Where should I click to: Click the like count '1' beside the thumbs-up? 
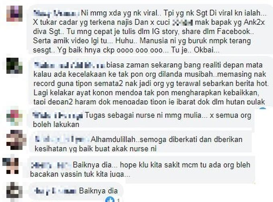click(118, 200)
